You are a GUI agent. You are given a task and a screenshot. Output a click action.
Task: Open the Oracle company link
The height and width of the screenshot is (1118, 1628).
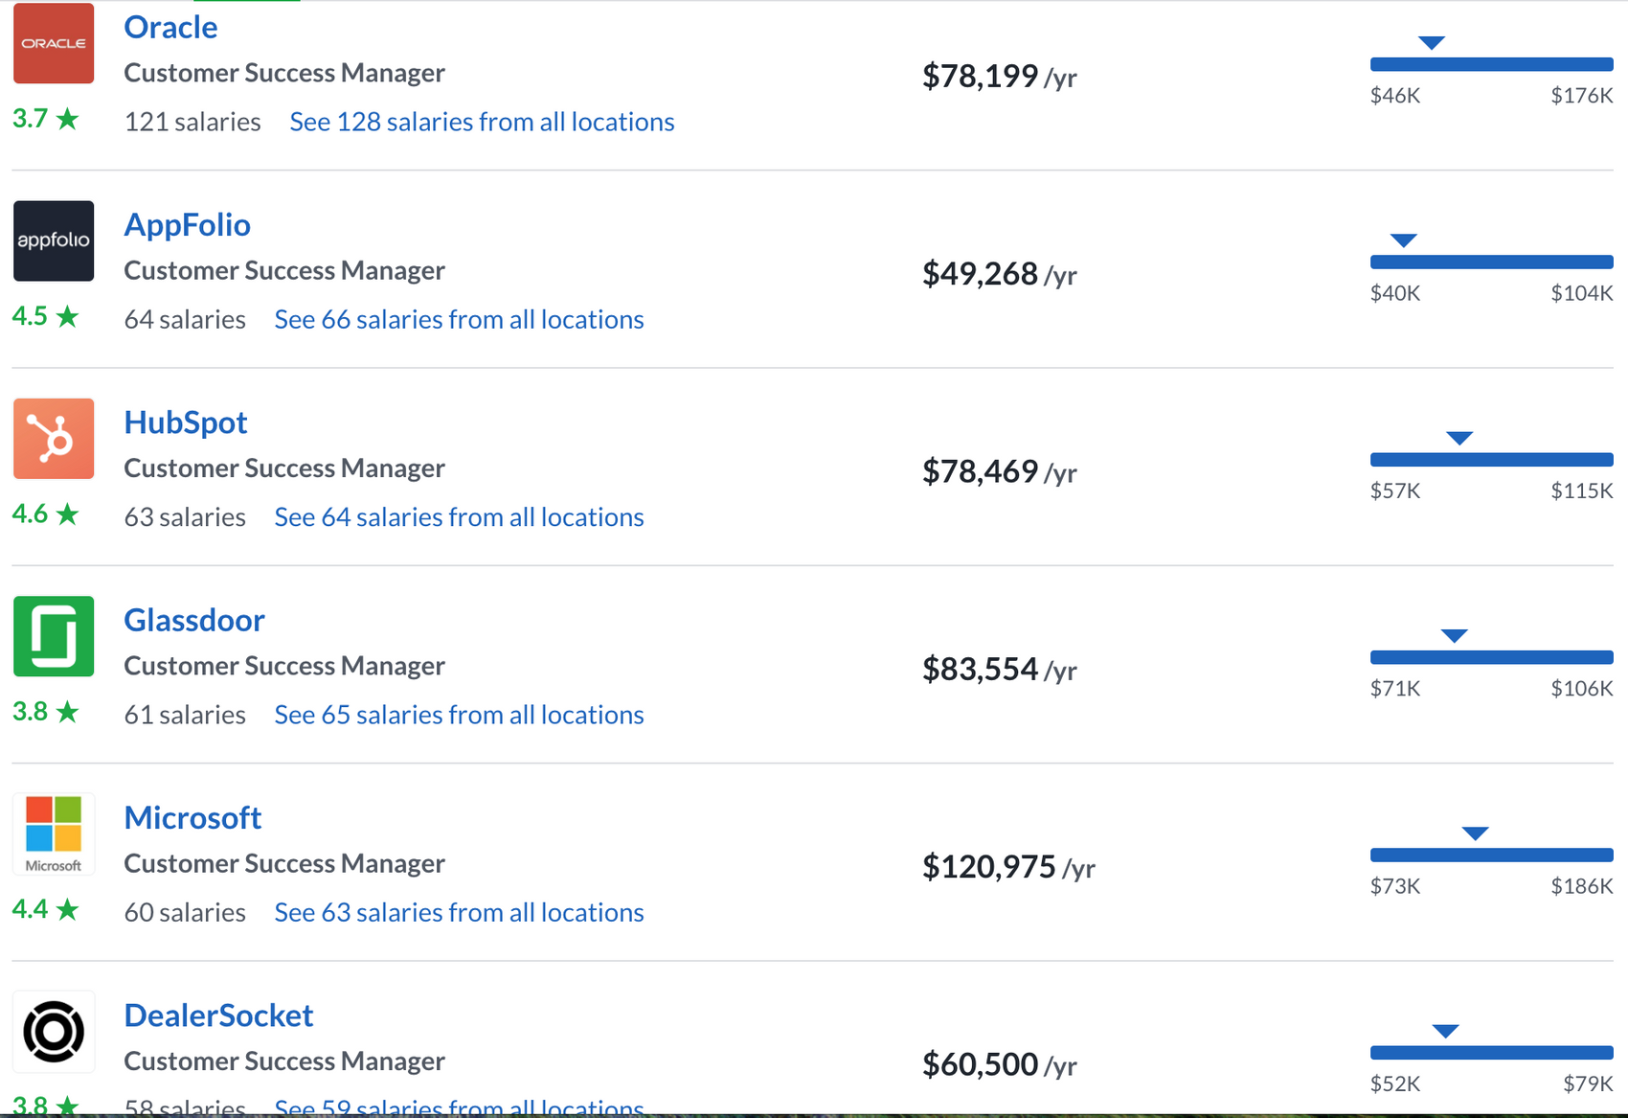[170, 27]
